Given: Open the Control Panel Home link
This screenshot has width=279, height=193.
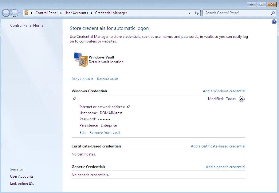Looking at the screenshot, I should (x=27, y=26).
